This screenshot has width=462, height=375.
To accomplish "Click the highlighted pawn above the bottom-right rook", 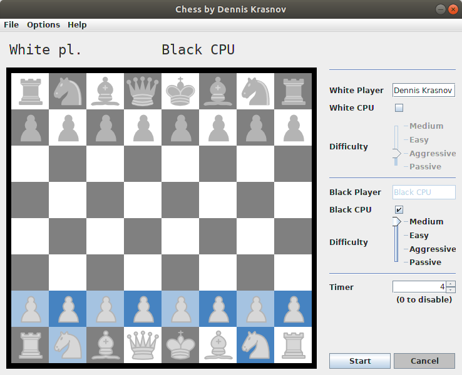I will coord(293,309).
